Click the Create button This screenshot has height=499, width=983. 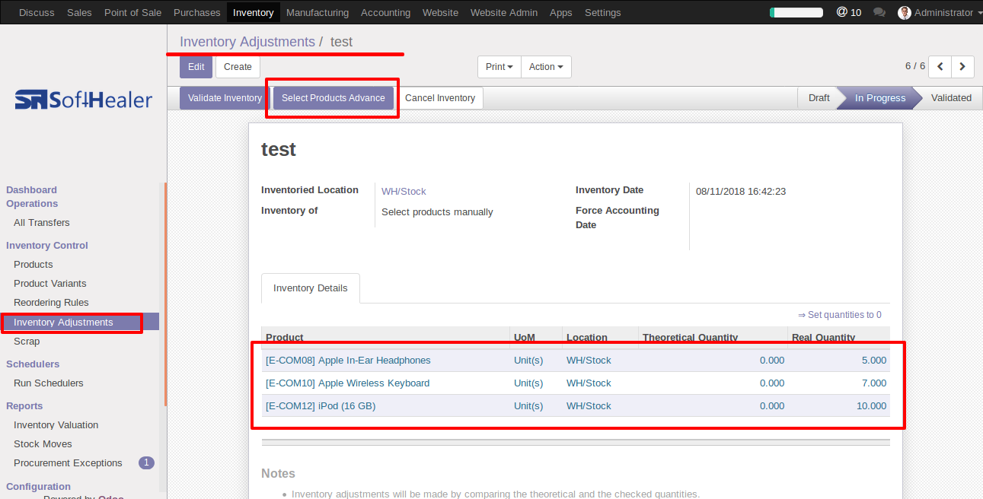[x=238, y=67]
